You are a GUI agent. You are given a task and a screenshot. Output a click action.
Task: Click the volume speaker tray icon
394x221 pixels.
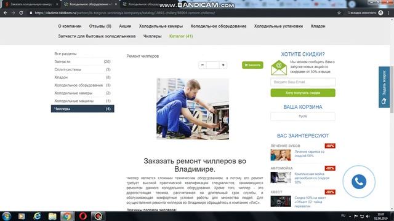pos(368,216)
